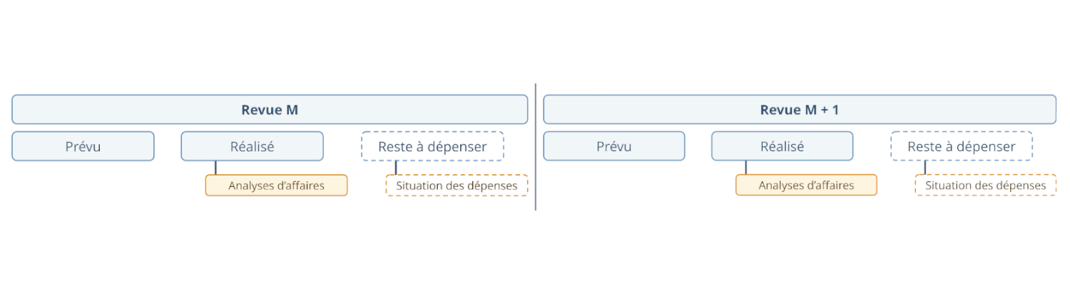This screenshot has height=294, width=1070.
Task: Select the Réalisé box under Revue M + 1
Action: pyautogui.click(x=782, y=146)
